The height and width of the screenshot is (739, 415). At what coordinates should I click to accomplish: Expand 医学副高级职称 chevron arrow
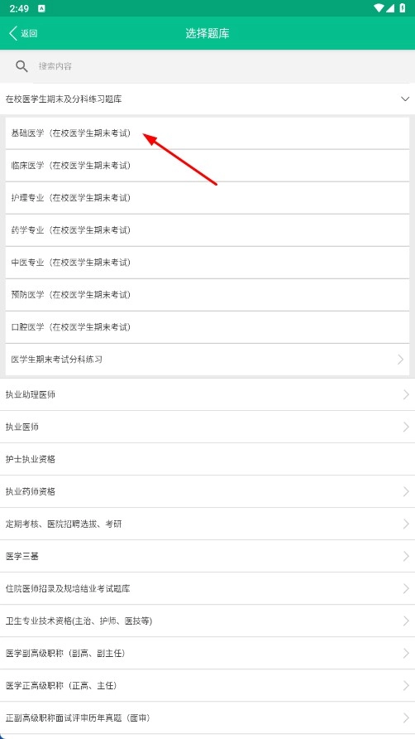point(406,654)
